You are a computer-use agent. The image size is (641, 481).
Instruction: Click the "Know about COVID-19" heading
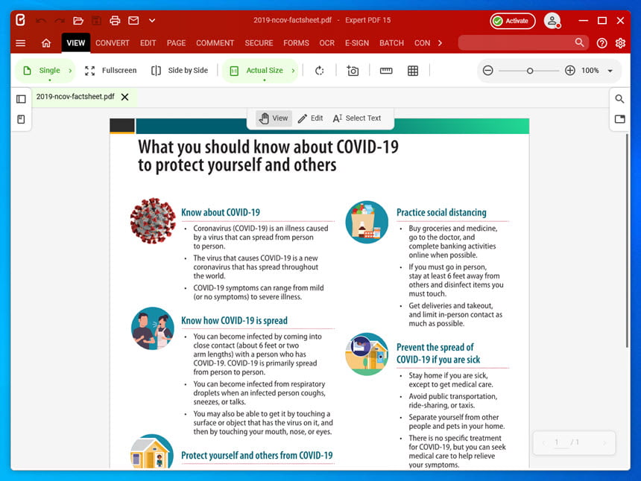[221, 212]
